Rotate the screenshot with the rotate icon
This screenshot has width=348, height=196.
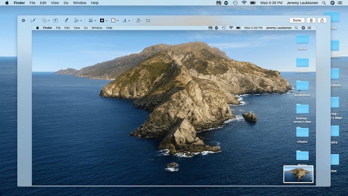pyautogui.click(x=138, y=20)
